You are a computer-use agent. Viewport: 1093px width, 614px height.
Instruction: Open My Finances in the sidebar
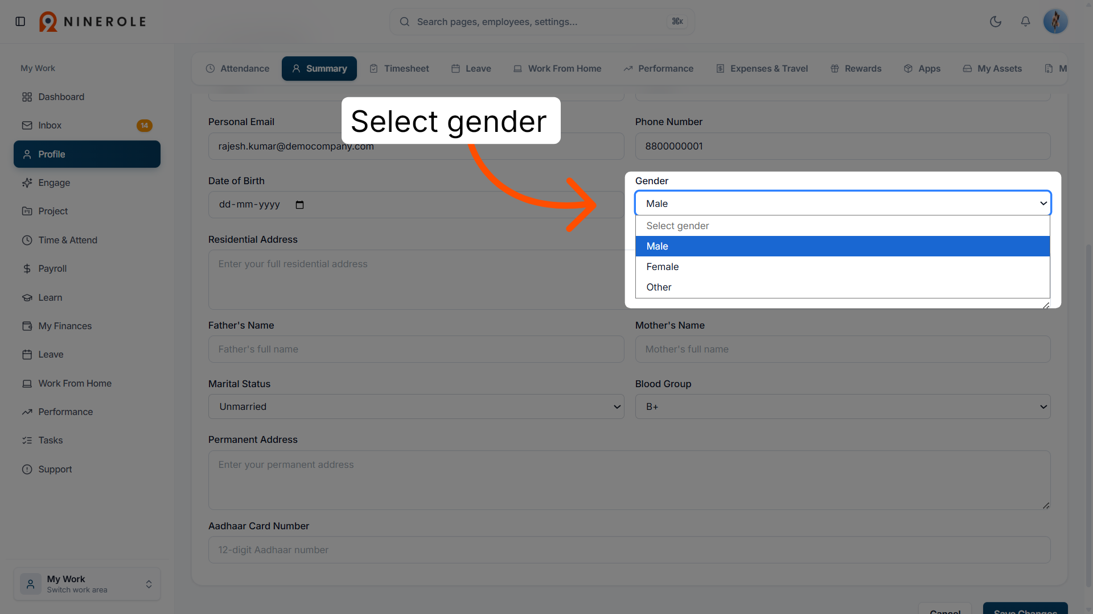[x=87, y=326]
